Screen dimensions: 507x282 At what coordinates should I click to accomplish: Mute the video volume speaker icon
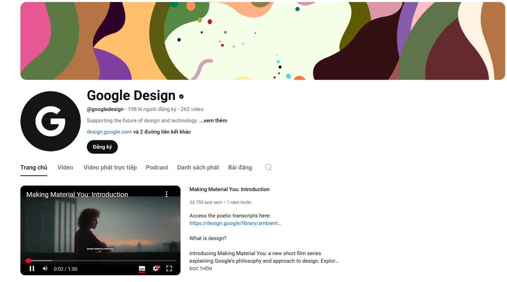(x=45, y=268)
